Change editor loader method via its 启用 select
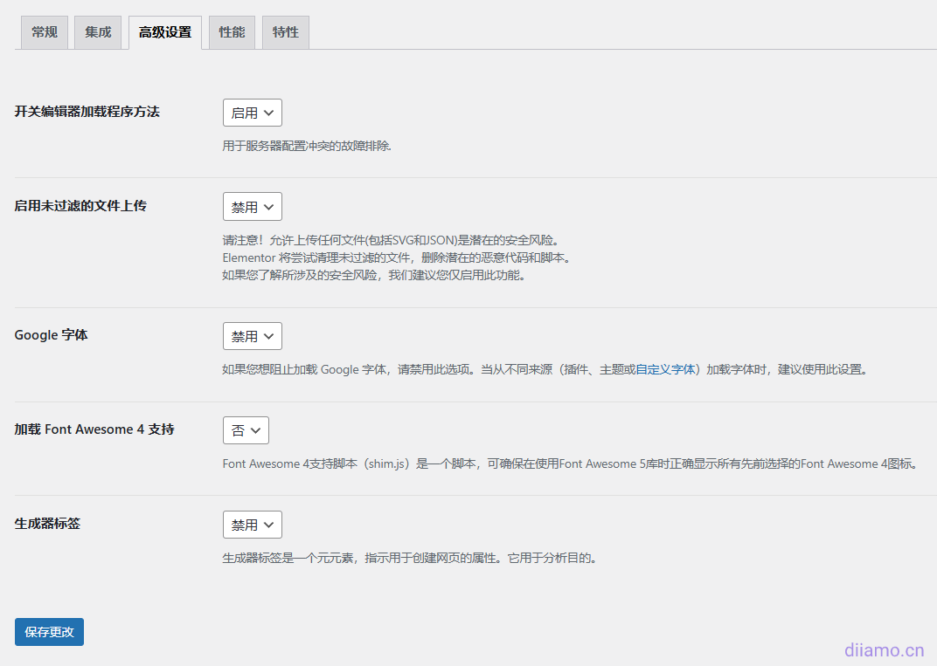 pyautogui.click(x=252, y=113)
